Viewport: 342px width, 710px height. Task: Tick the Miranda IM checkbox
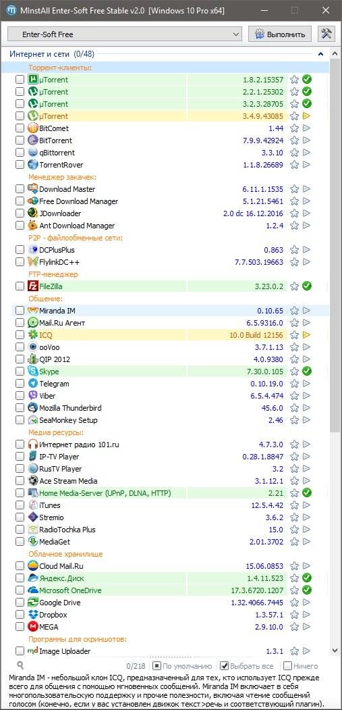pos(20,311)
